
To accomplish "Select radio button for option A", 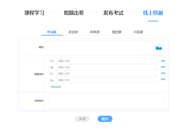I will pos(50,61).
